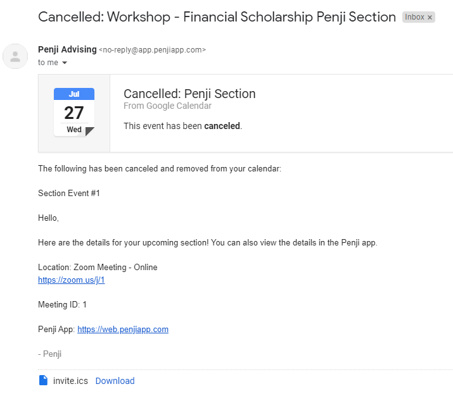Viewport: 453px width, 396px height.
Task: Expand recipient details arrow next to 'to me'
Action: pyautogui.click(x=65, y=63)
